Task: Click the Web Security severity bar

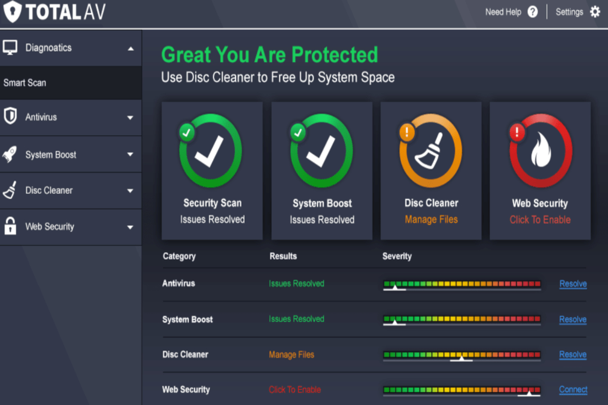Action: [x=462, y=391]
